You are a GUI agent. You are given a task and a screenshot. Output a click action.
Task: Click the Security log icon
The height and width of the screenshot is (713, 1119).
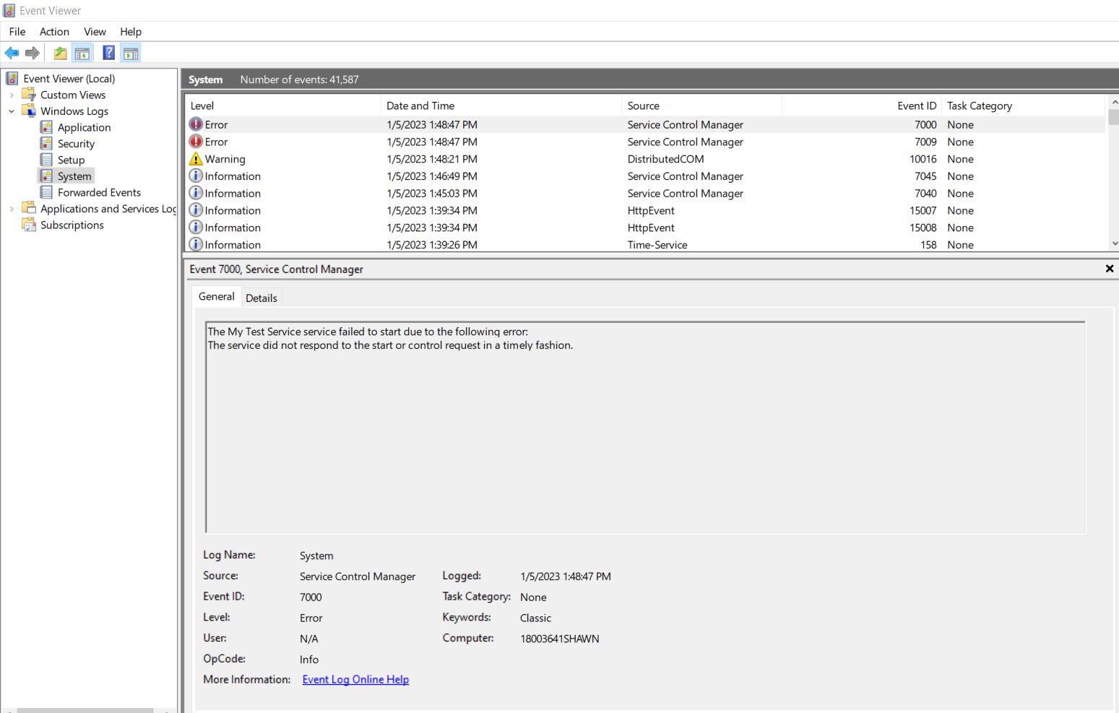[x=46, y=143]
